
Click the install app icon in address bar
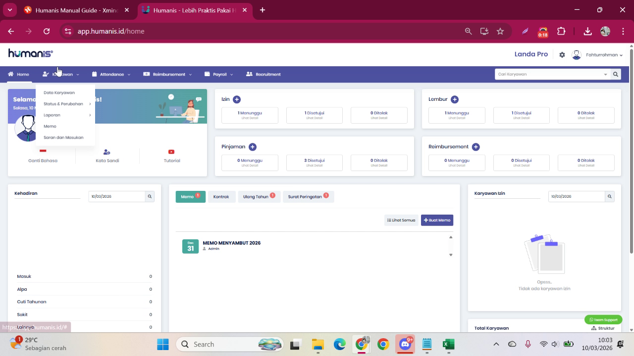coord(484,31)
